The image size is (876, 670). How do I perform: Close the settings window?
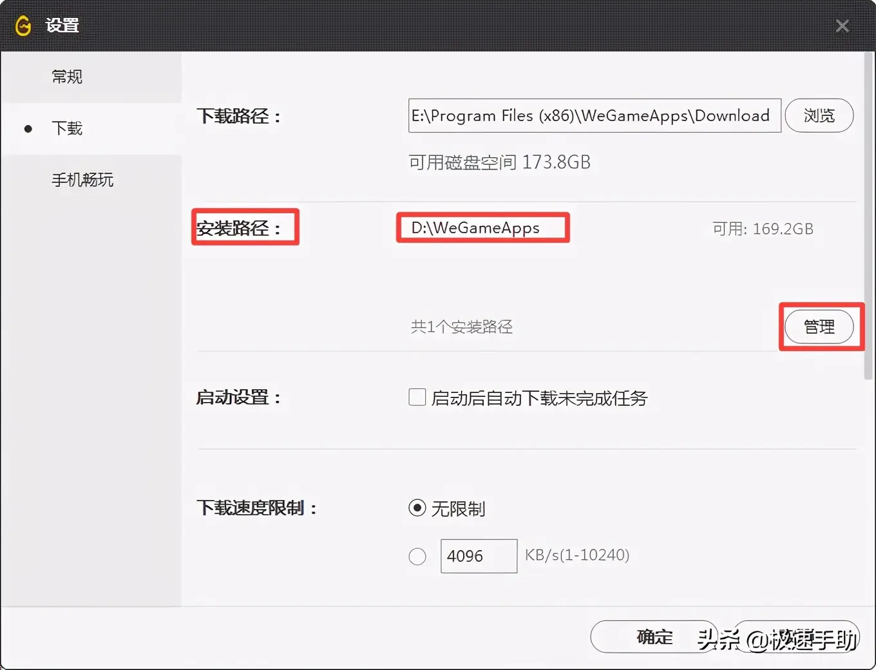[x=842, y=25]
